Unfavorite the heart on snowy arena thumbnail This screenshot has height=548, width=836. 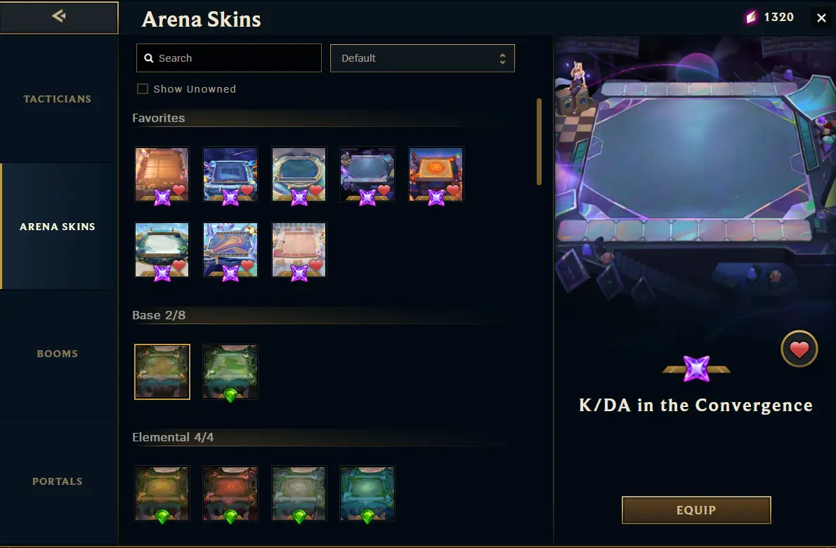pos(179,265)
